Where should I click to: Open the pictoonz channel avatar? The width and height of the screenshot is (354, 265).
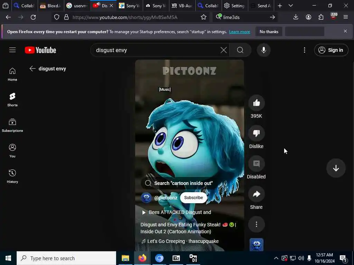[x=146, y=198]
